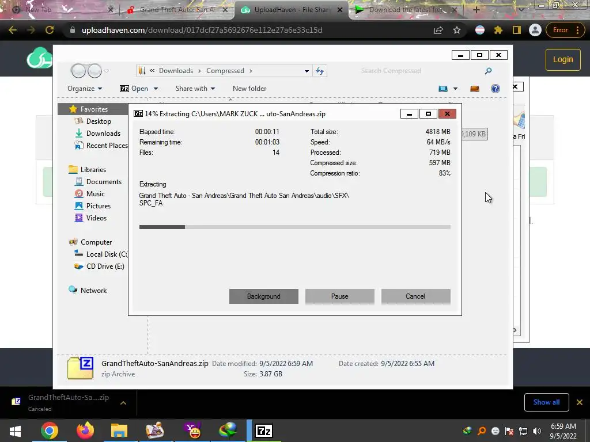The image size is (590, 442).
Task: Open Desktop in Favorites
Action: [99, 121]
